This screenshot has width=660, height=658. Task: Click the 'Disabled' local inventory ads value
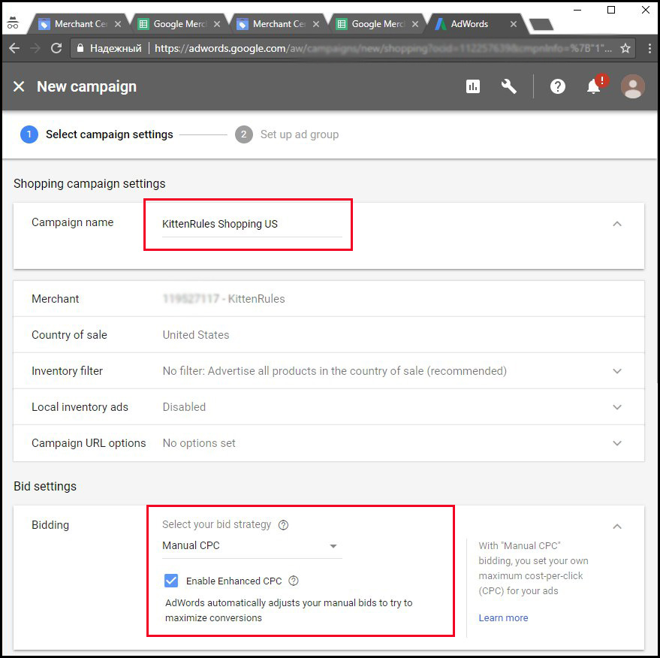184,407
